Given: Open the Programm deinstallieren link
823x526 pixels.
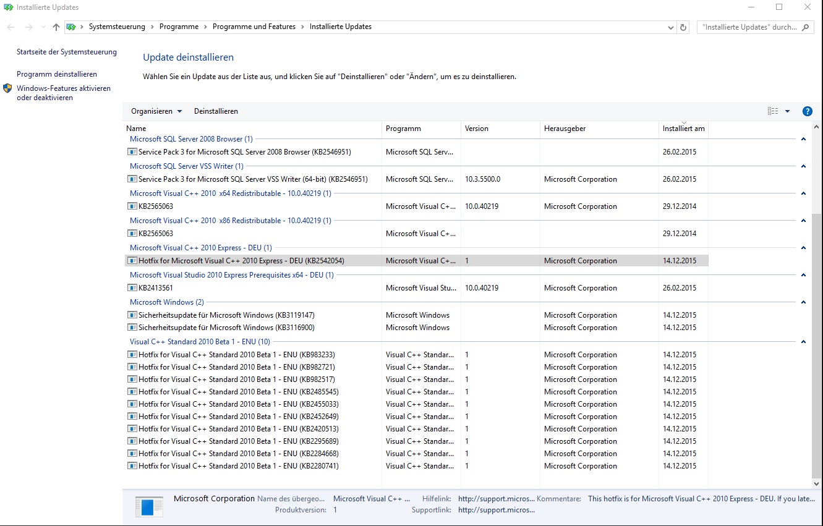Looking at the screenshot, I should click(57, 74).
